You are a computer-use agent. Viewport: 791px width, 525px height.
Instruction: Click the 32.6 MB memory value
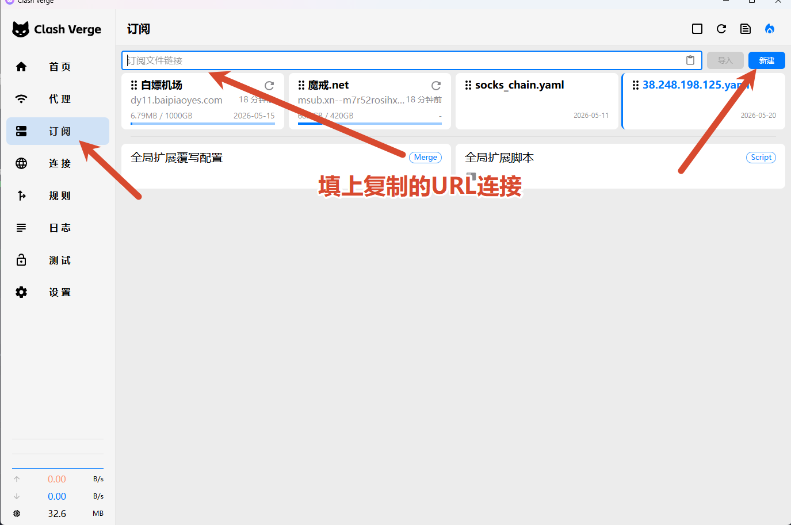pos(57,513)
